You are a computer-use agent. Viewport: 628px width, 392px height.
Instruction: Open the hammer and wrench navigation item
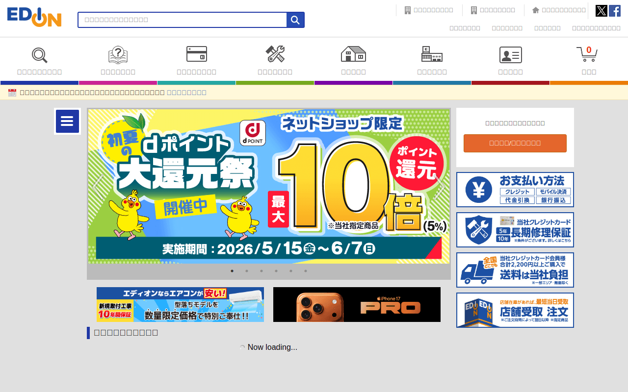point(275,61)
